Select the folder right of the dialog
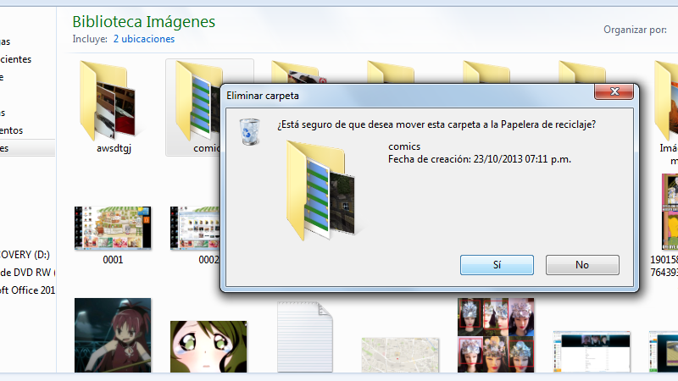Screen dimensions: 678x381 coord(666,100)
